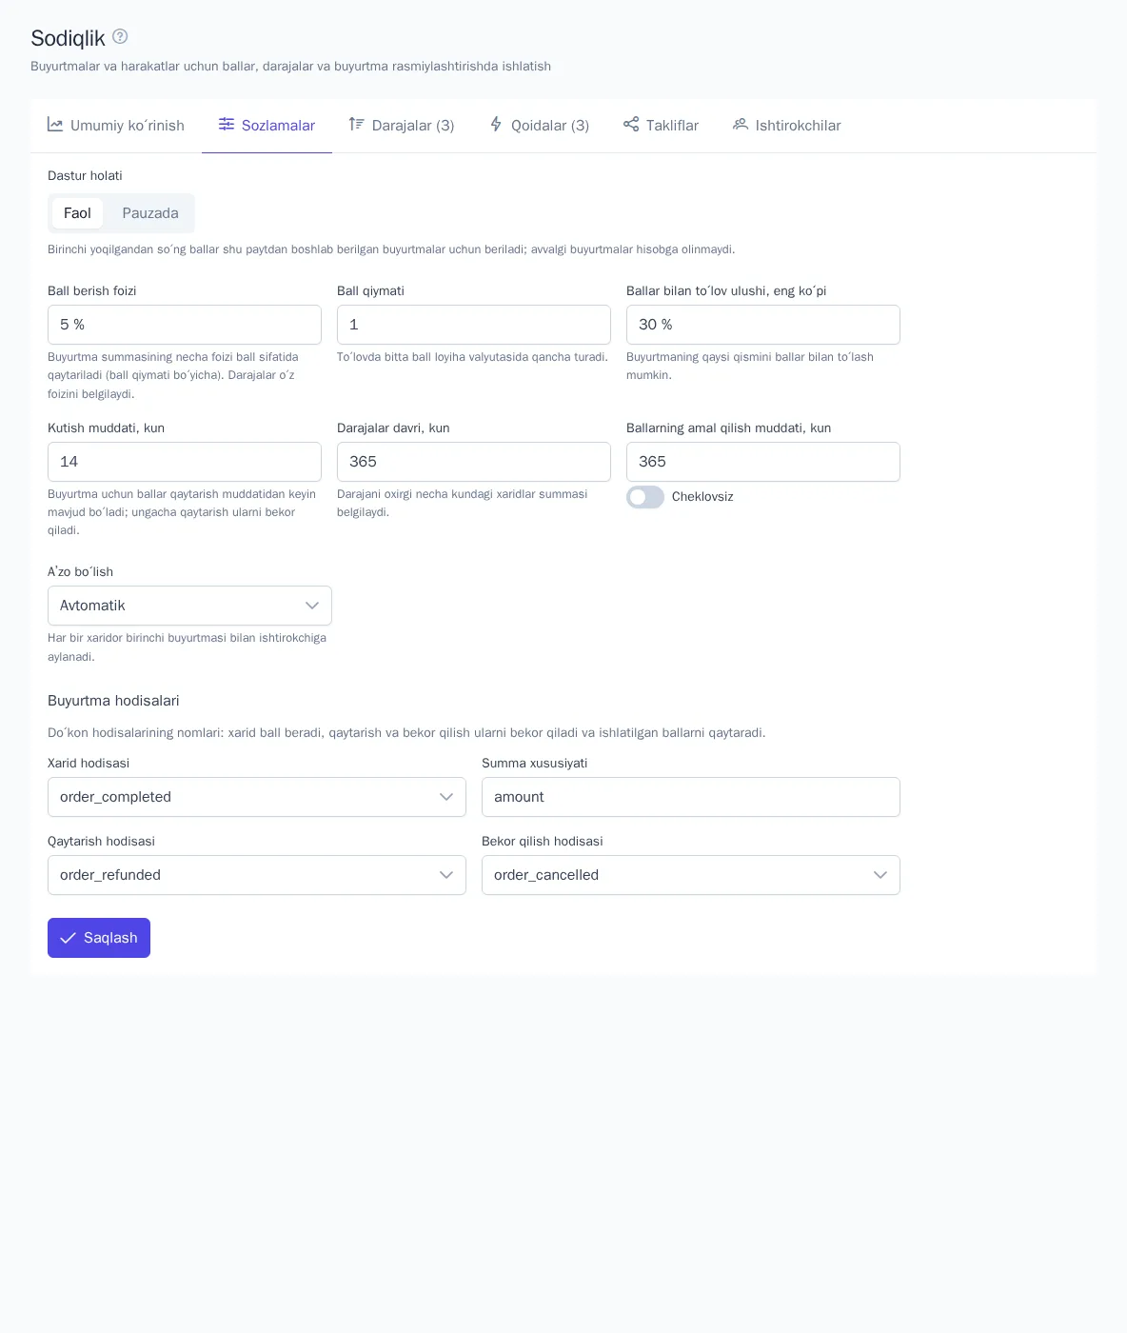Open the Qaytarish hodisasi dropdown
This screenshot has width=1127, height=1333.
257,875
